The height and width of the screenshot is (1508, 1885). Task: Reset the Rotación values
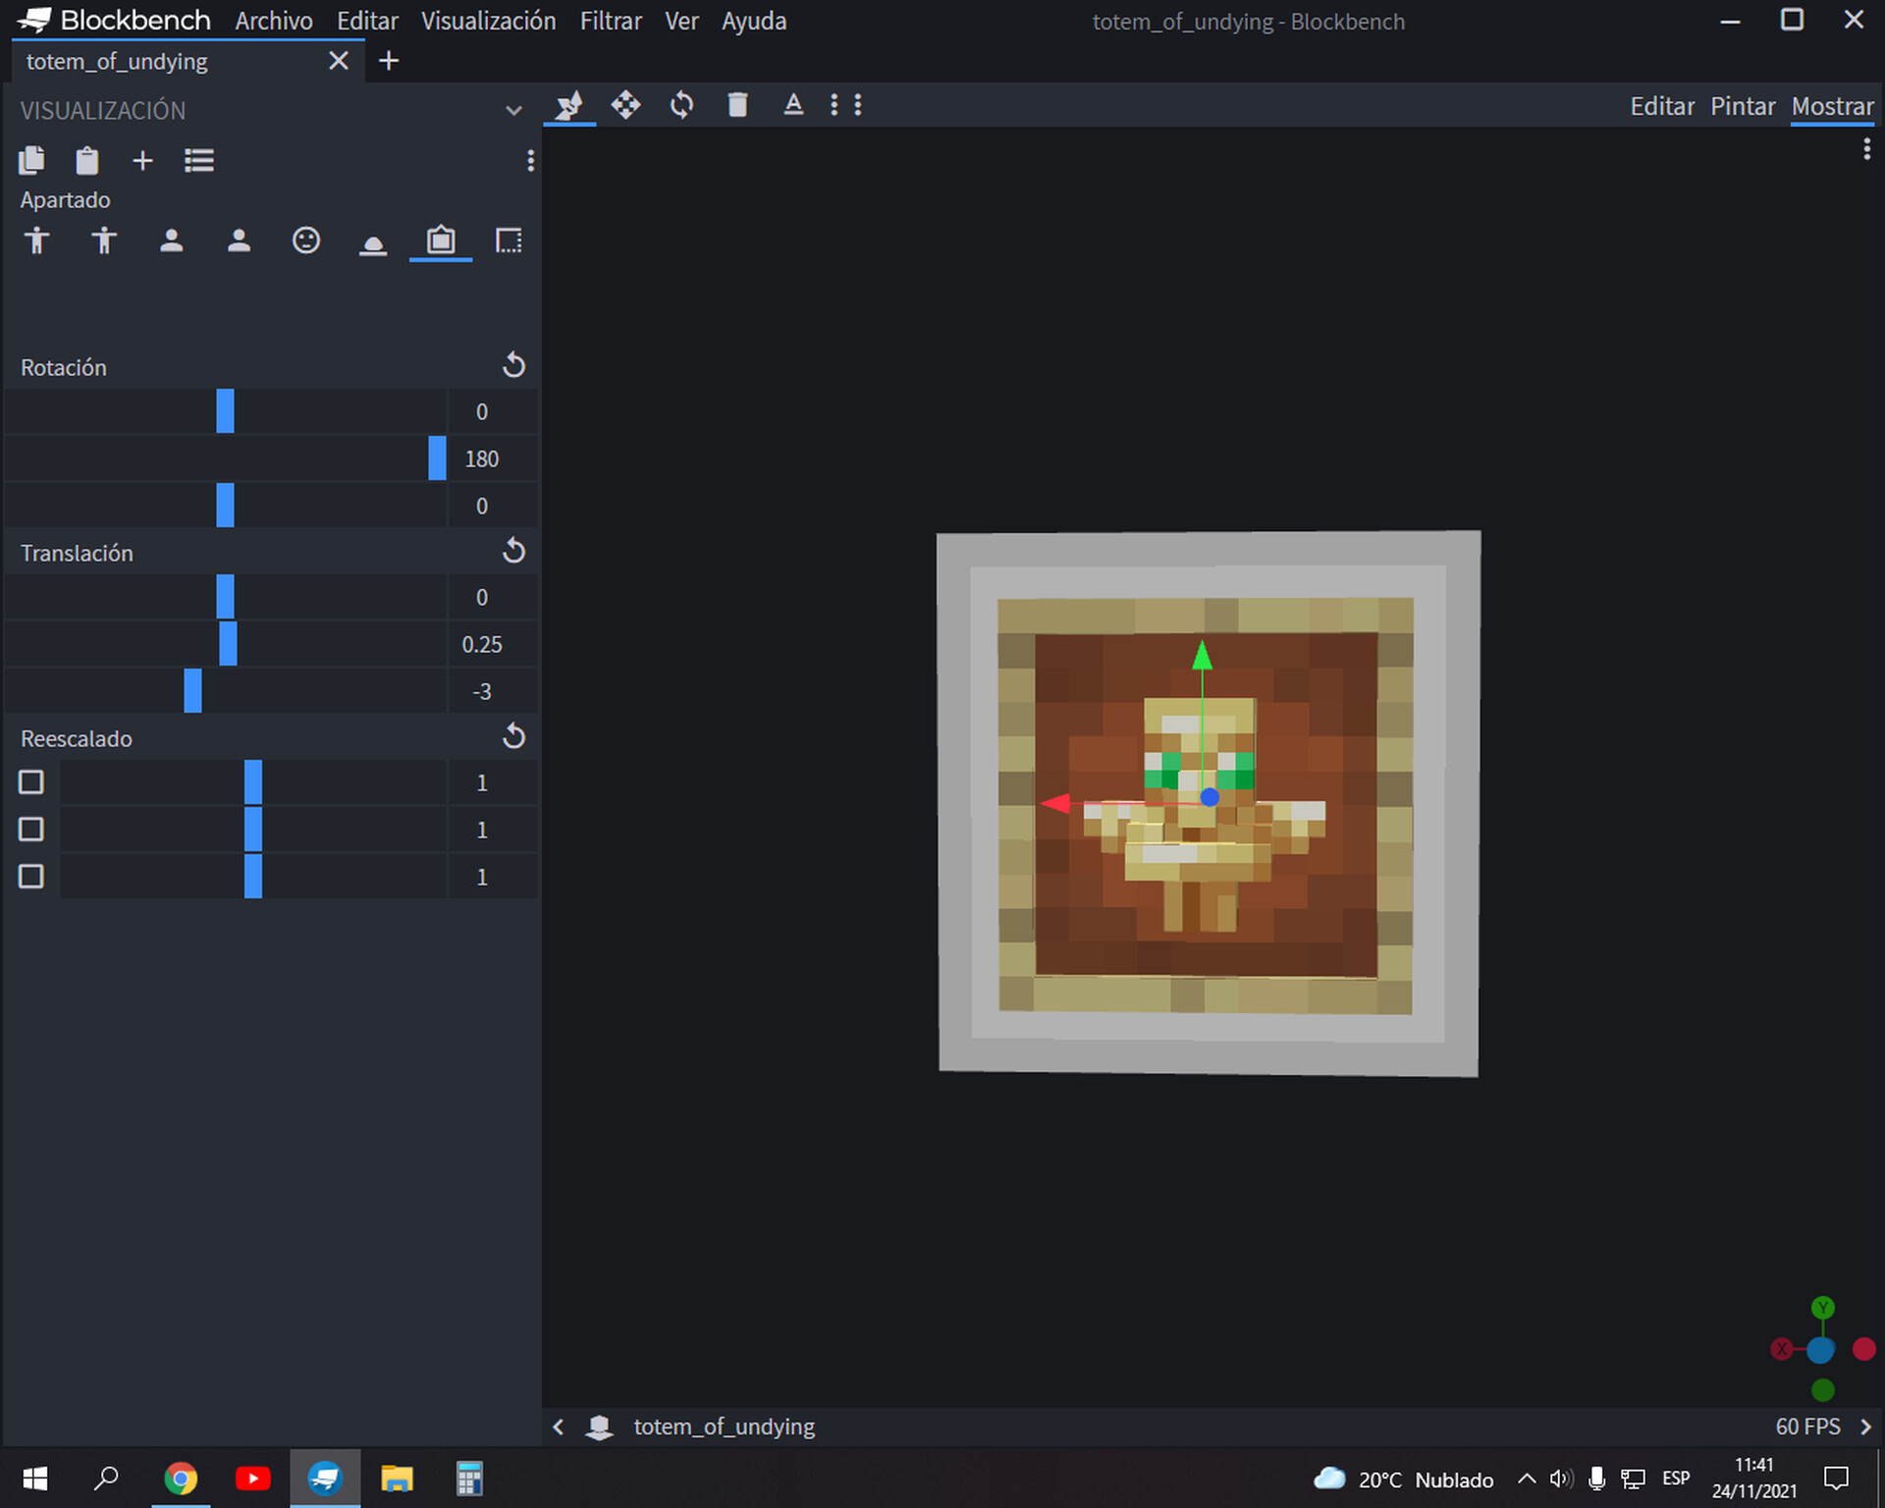(514, 364)
